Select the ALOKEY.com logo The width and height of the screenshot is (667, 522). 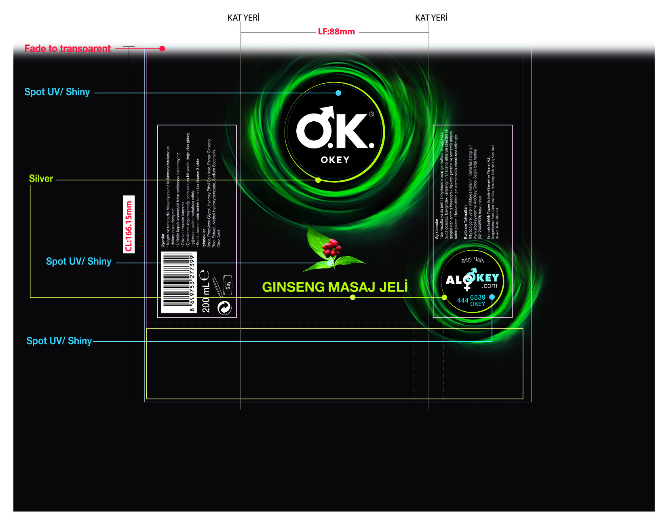tap(472, 280)
